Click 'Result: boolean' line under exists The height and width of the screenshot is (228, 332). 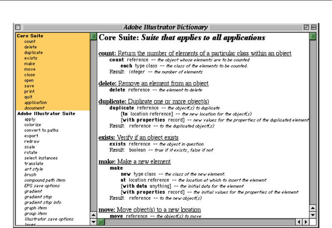(161, 150)
